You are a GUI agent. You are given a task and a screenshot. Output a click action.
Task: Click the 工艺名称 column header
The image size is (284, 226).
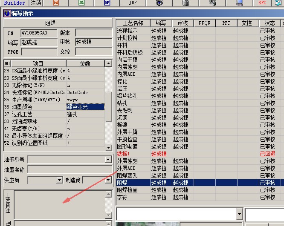click(x=133, y=23)
